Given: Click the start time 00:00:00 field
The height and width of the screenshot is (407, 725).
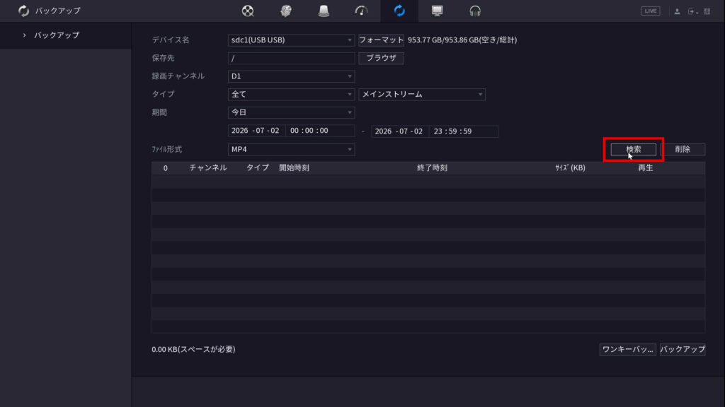Looking at the screenshot, I should (320, 131).
